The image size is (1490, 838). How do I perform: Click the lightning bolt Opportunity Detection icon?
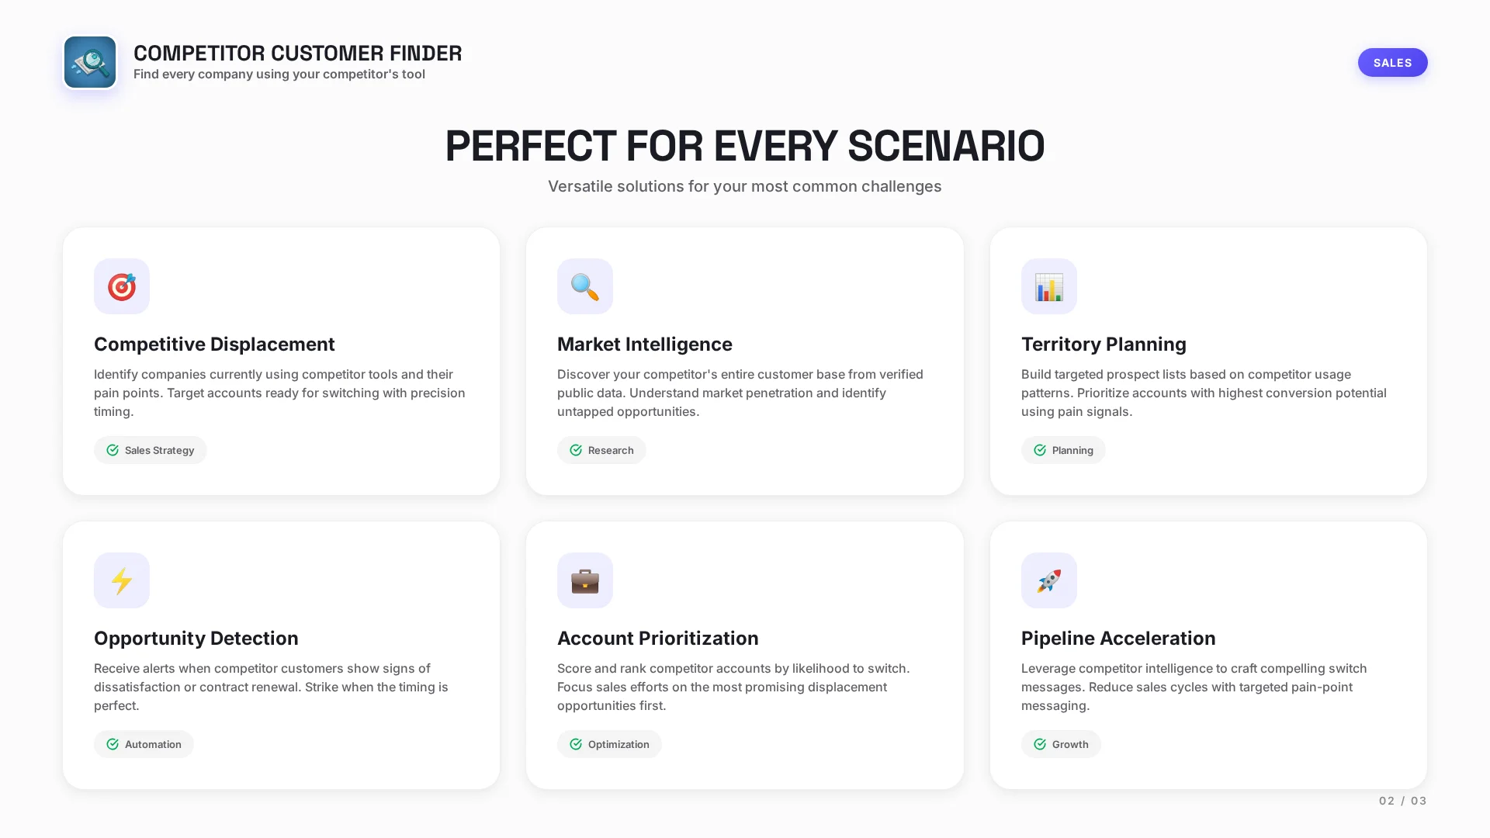122,580
